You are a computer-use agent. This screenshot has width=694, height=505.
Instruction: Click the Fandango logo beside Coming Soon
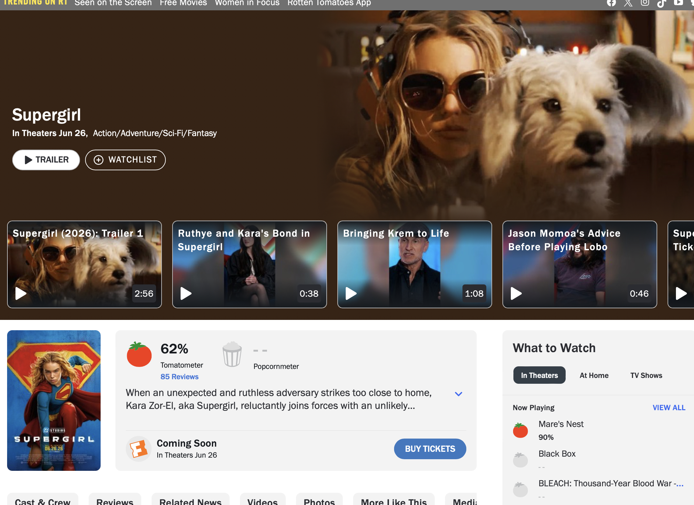(x=139, y=449)
